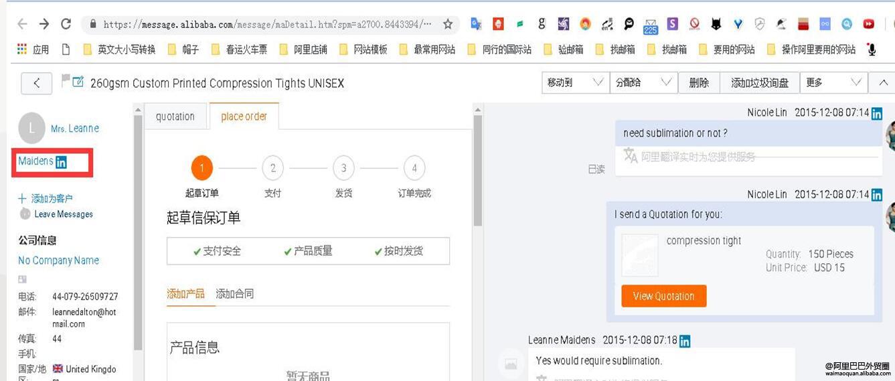Click the purple S extension icon
Image resolution: width=895 pixels, height=381 pixels.
point(672,24)
